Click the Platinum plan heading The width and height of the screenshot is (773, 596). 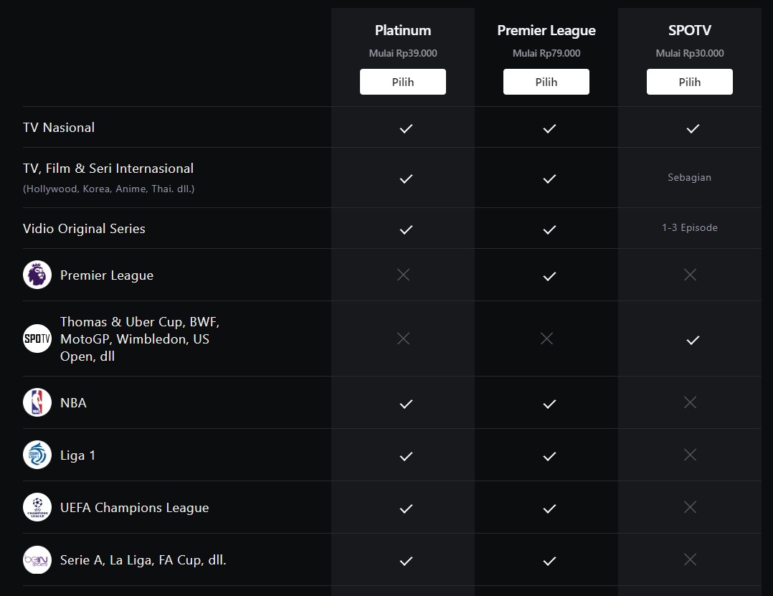tap(403, 31)
